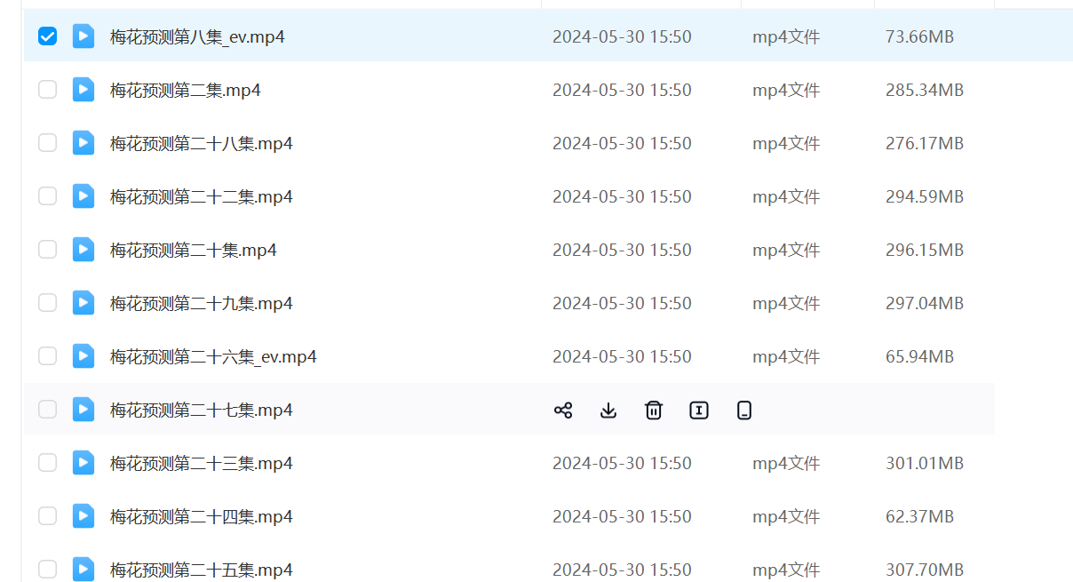Click the video file icon for 梅花预测第二十四集.mp4
1073x582 pixels.
coord(83,516)
